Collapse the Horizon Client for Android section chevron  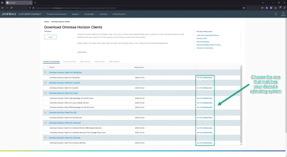pyautogui.click(x=45, y=123)
